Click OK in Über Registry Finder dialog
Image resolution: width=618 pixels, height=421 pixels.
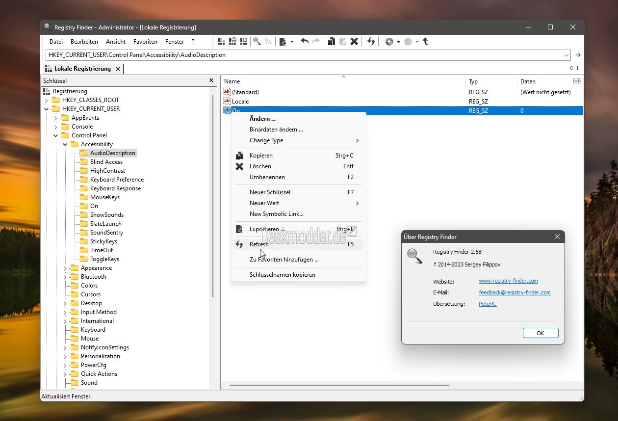click(x=541, y=333)
